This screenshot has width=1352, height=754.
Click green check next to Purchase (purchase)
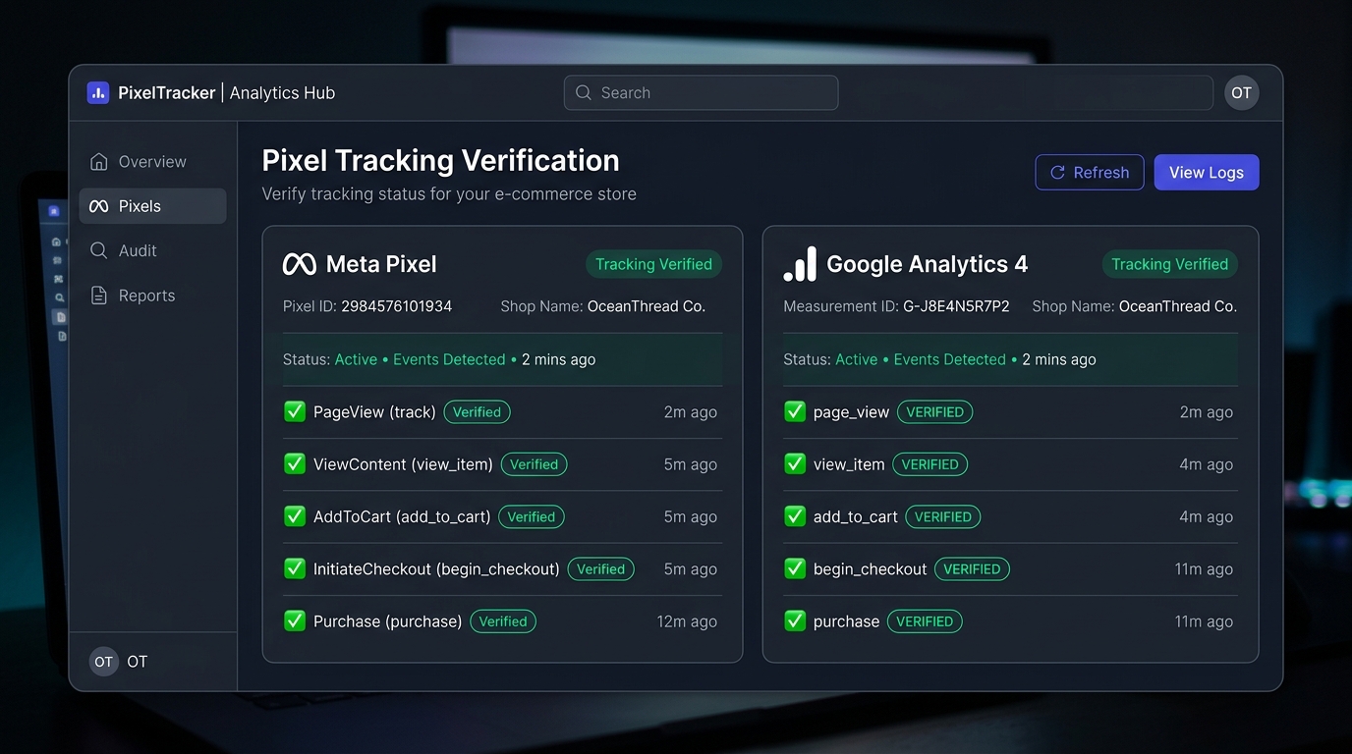295,620
